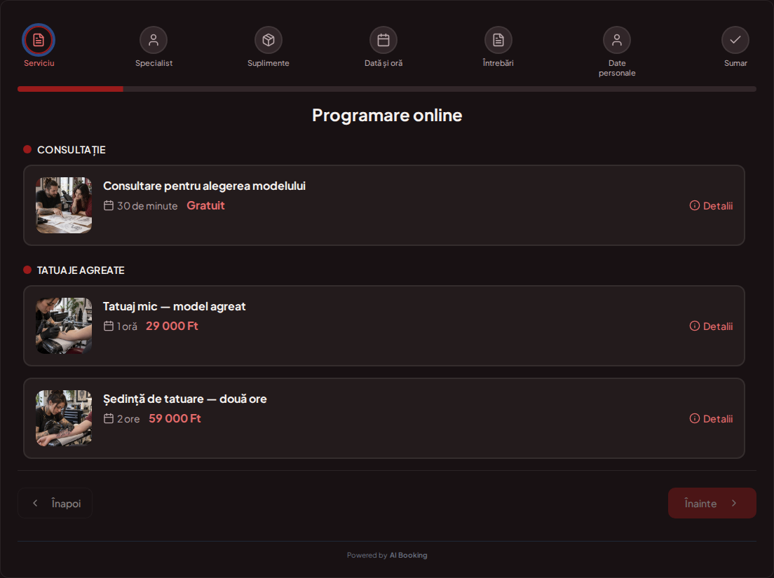
Task: Click the CONSULTAȚIE category heading
Action: tap(72, 150)
